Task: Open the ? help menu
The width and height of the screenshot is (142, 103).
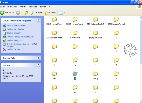Action: pyautogui.click(x=49, y=7)
